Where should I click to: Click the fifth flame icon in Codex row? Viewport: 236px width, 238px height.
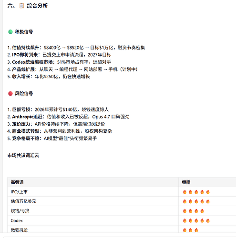(x=208, y=221)
